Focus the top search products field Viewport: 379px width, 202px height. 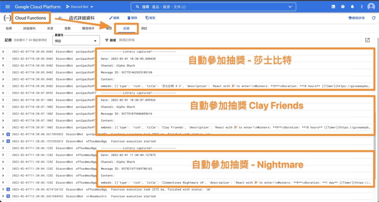coord(213,7)
